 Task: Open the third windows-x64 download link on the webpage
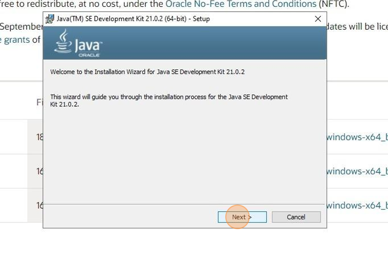pyautogui.click(x=357, y=205)
